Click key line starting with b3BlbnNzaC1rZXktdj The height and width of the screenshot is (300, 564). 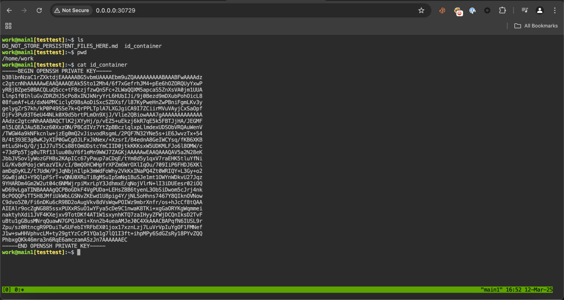pyautogui.click(x=102, y=77)
